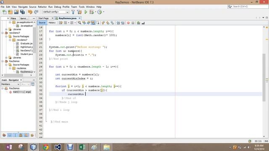The image size is (269, 151).
Task: Click the New Project toolbar icon
Action: (x=10, y=12)
